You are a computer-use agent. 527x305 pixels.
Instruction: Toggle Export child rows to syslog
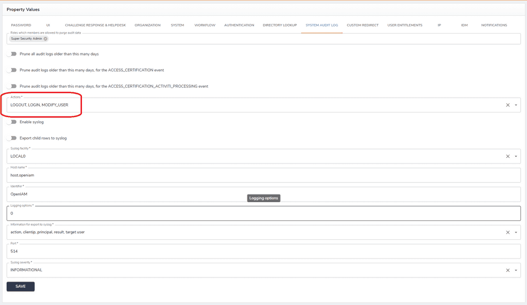point(12,137)
